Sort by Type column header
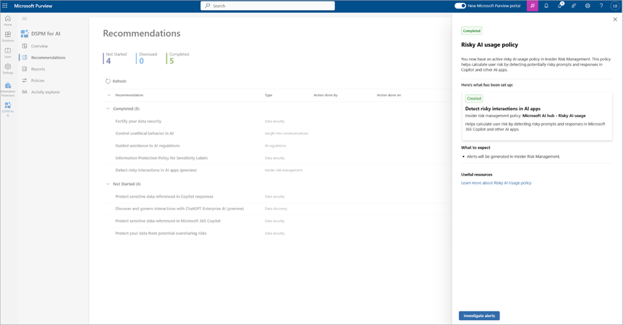623x325 pixels. point(269,95)
